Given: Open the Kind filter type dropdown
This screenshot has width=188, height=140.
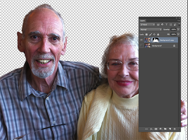Looking at the screenshot, I should 148,25.
